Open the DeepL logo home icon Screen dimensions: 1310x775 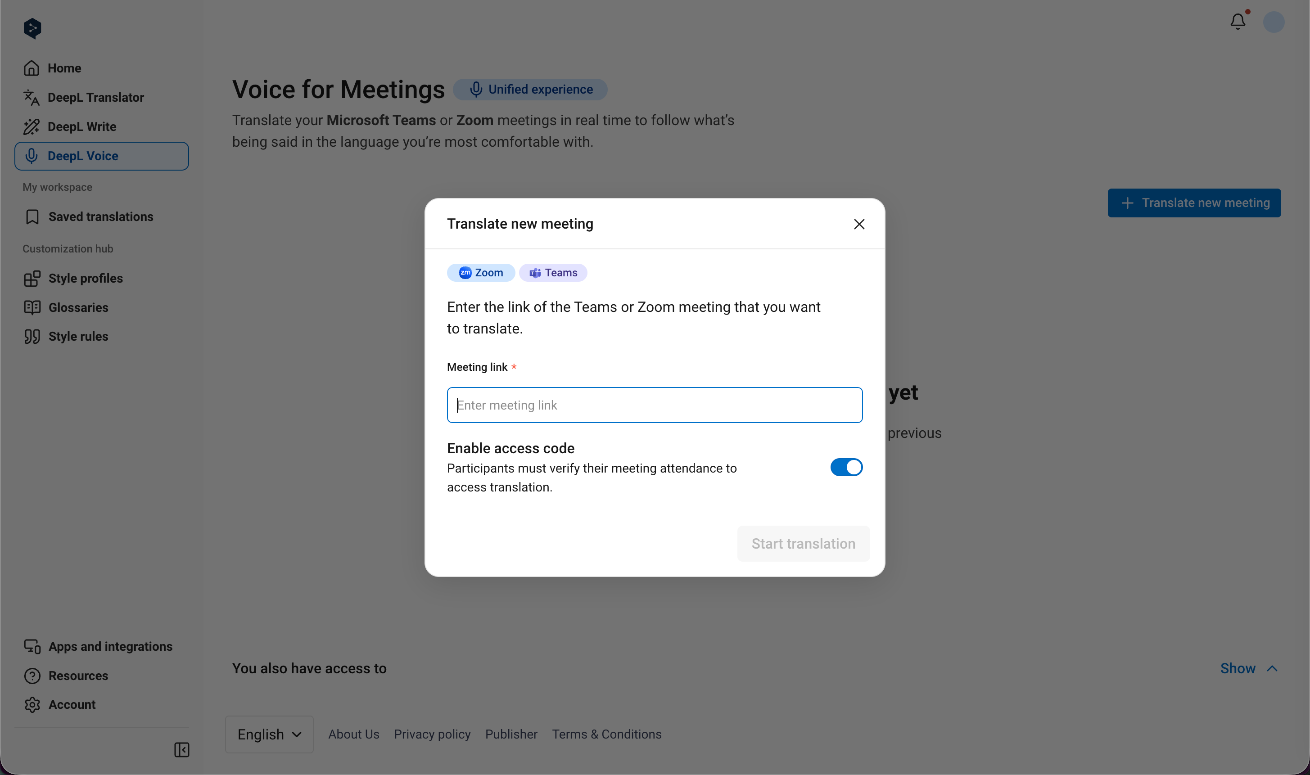click(32, 29)
